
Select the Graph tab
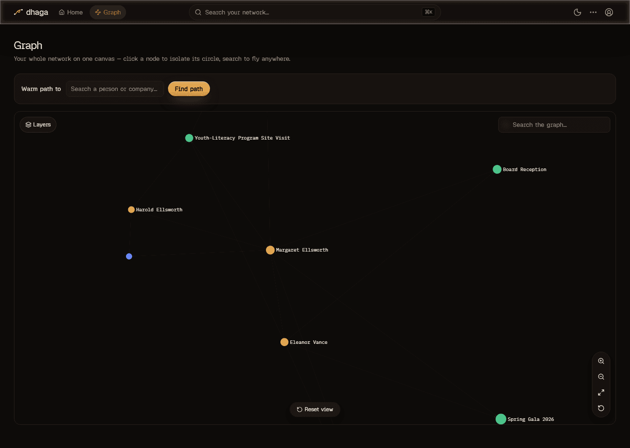pyautogui.click(x=108, y=12)
